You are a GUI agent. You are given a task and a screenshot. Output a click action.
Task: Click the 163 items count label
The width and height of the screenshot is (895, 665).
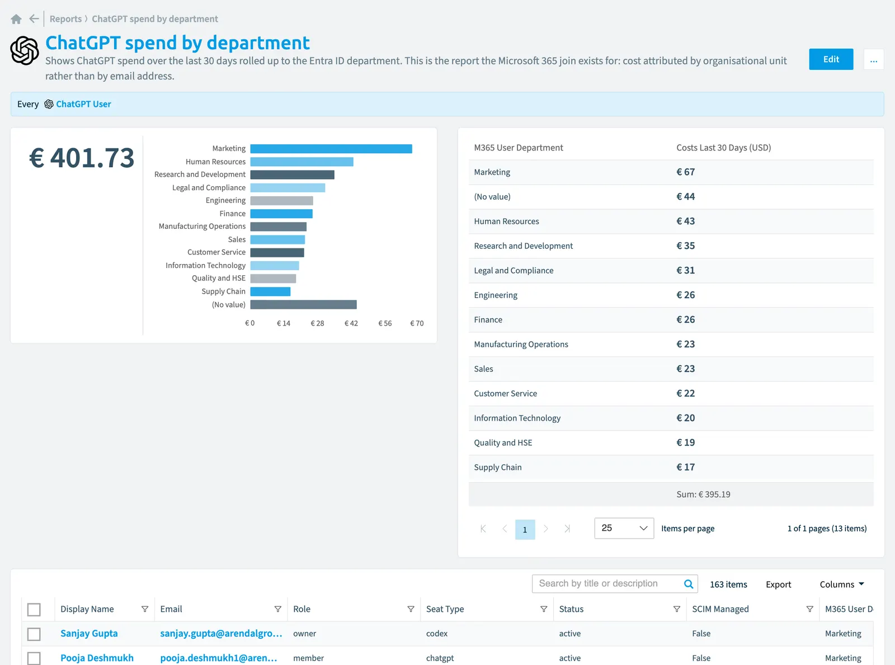(728, 584)
